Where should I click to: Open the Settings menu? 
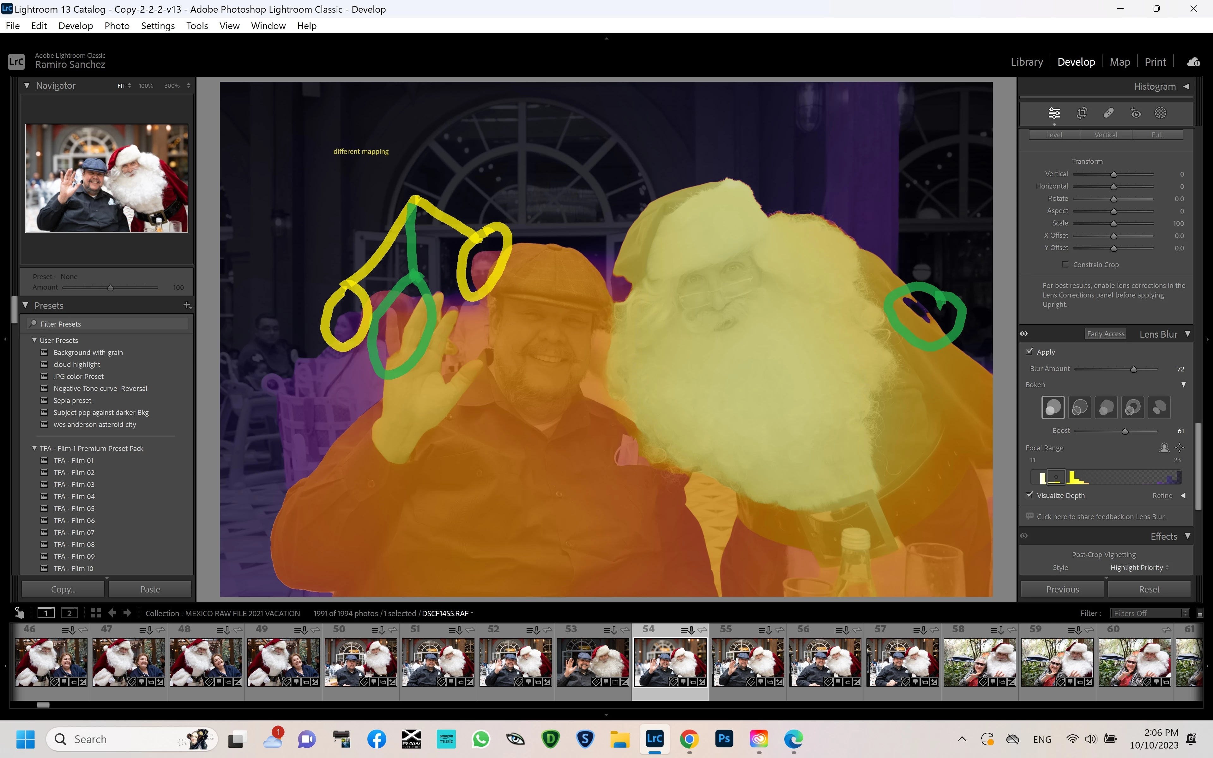(157, 26)
